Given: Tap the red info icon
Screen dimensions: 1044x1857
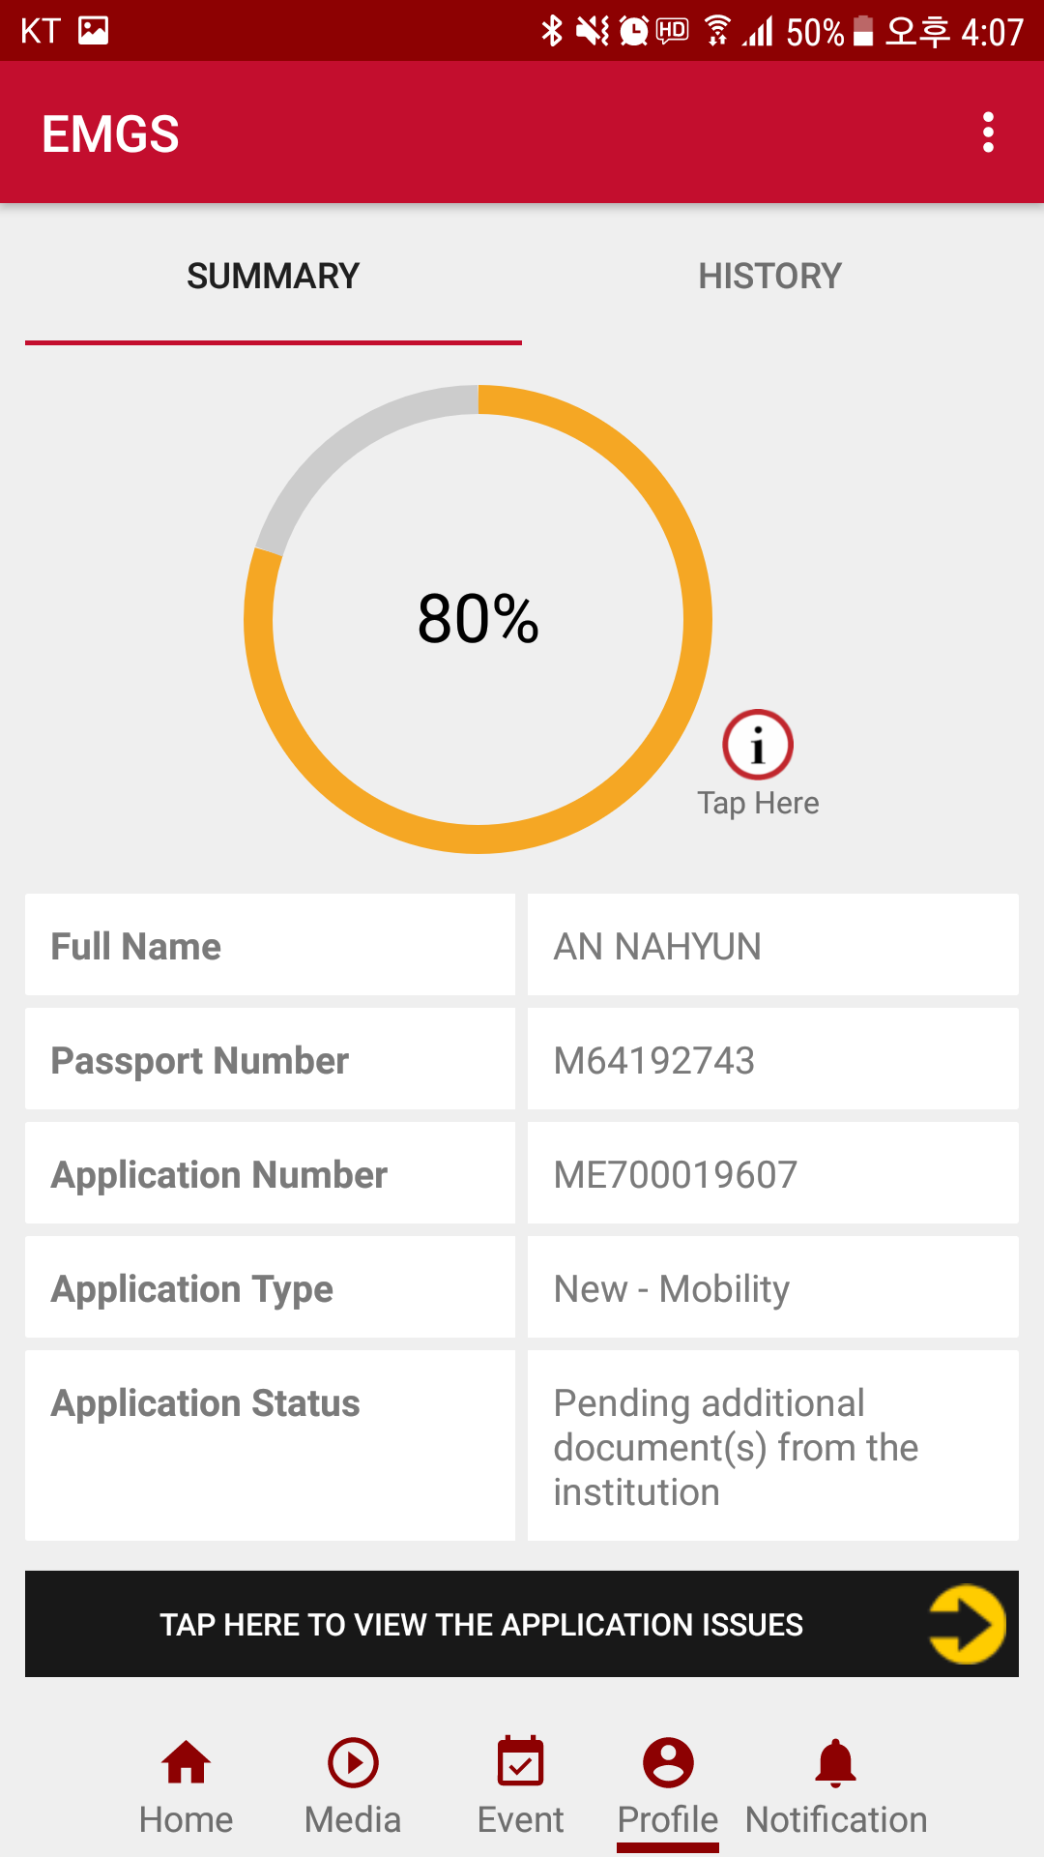Looking at the screenshot, I should (758, 745).
